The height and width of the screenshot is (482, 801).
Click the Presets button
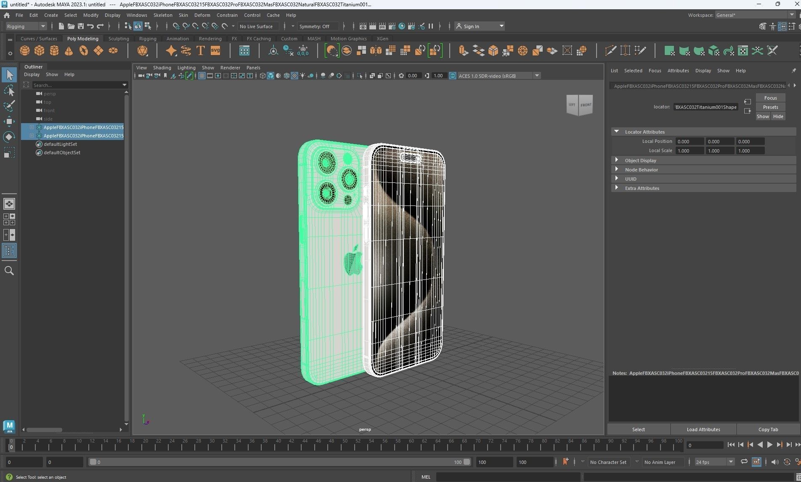point(770,107)
